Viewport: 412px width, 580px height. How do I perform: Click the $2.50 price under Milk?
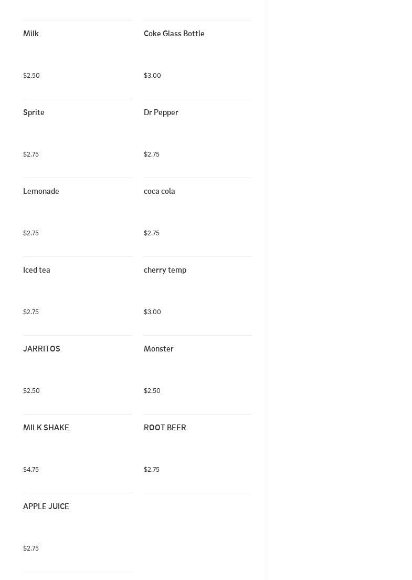31,76
